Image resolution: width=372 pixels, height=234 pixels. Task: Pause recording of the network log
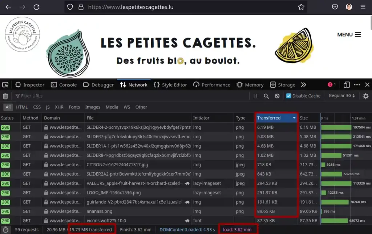(x=255, y=96)
